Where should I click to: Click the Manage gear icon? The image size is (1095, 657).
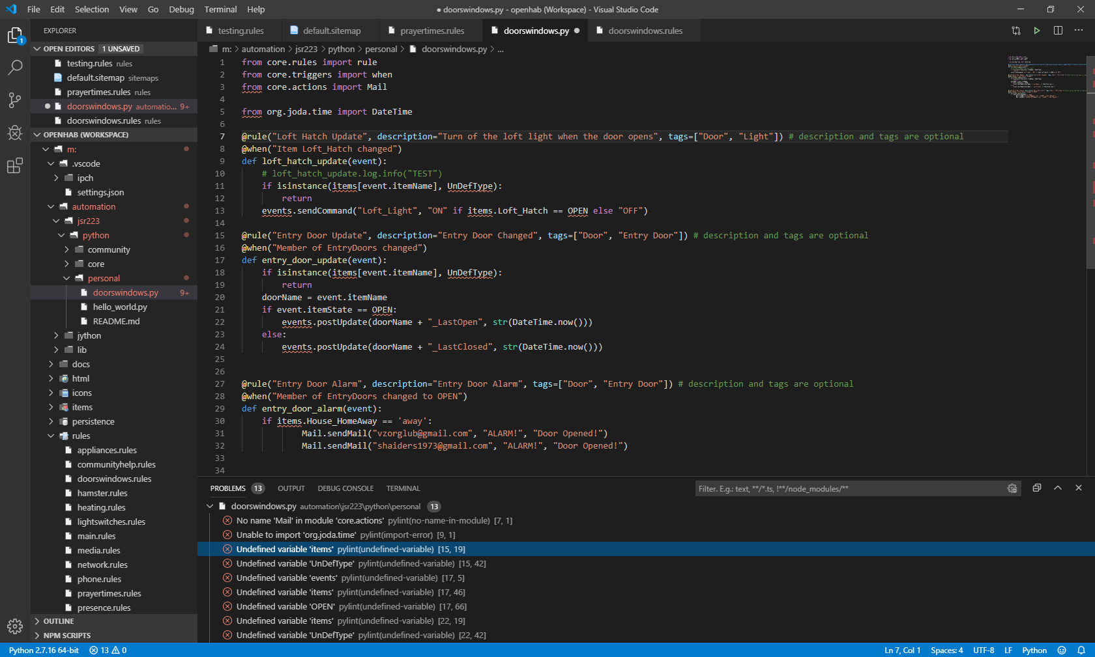point(14,626)
